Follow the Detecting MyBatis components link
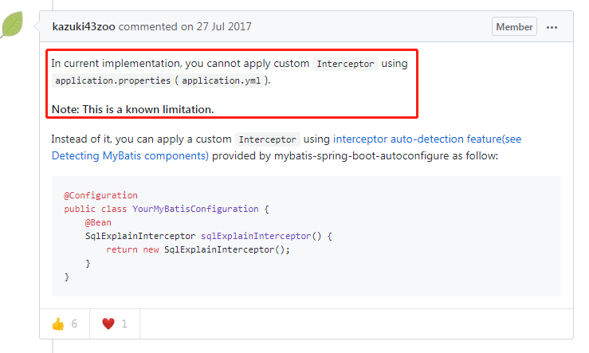 click(130, 155)
